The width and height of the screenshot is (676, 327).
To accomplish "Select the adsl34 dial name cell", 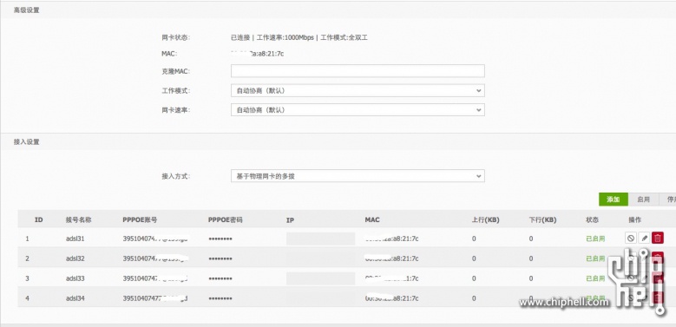I will [75, 298].
